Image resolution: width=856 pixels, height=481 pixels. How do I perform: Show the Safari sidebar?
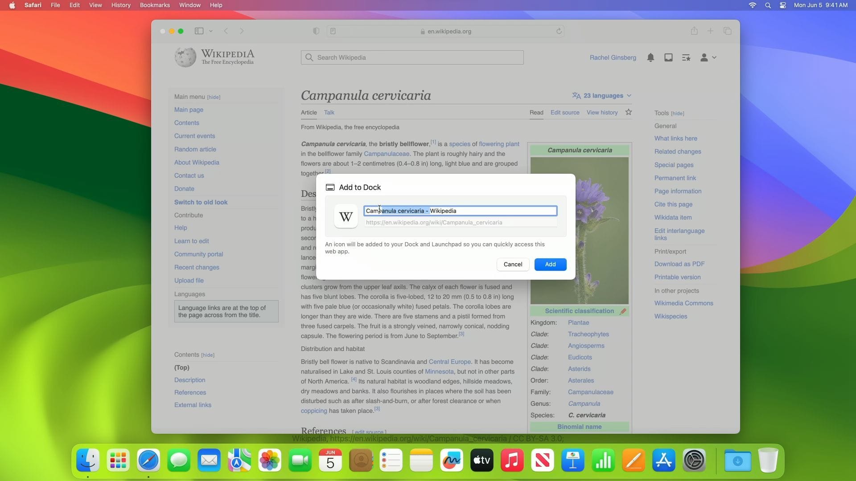(198, 31)
